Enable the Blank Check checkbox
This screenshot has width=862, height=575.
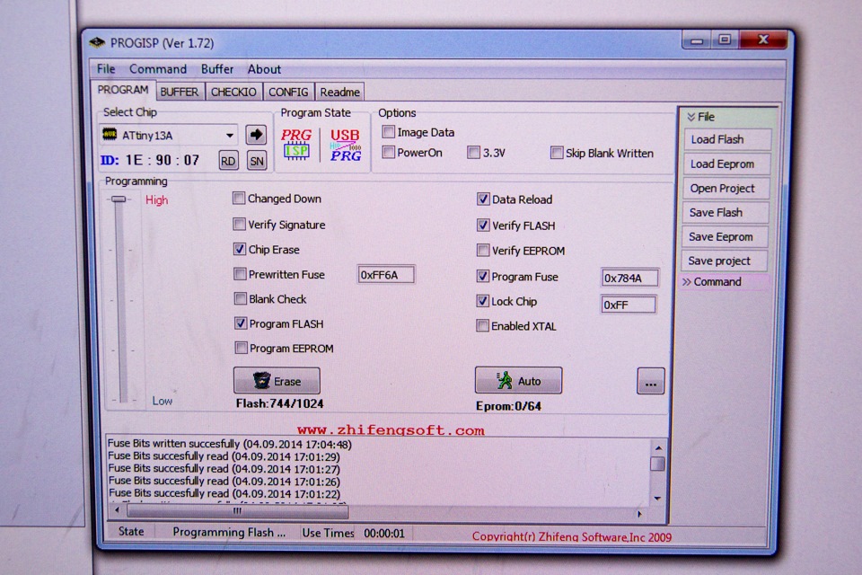pyautogui.click(x=241, y=299)
